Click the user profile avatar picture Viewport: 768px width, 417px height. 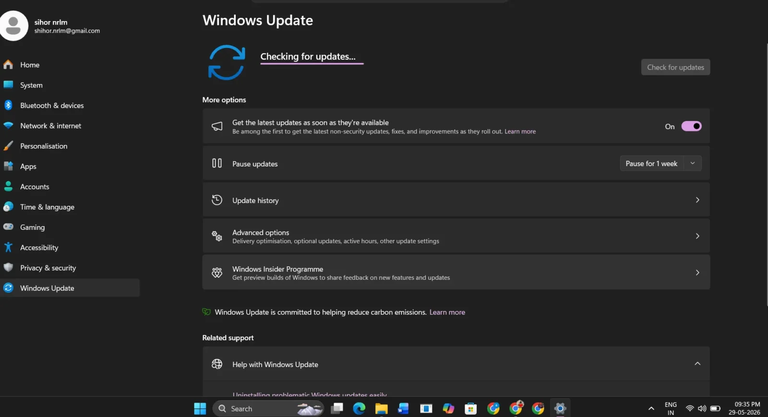click(13, 26)
